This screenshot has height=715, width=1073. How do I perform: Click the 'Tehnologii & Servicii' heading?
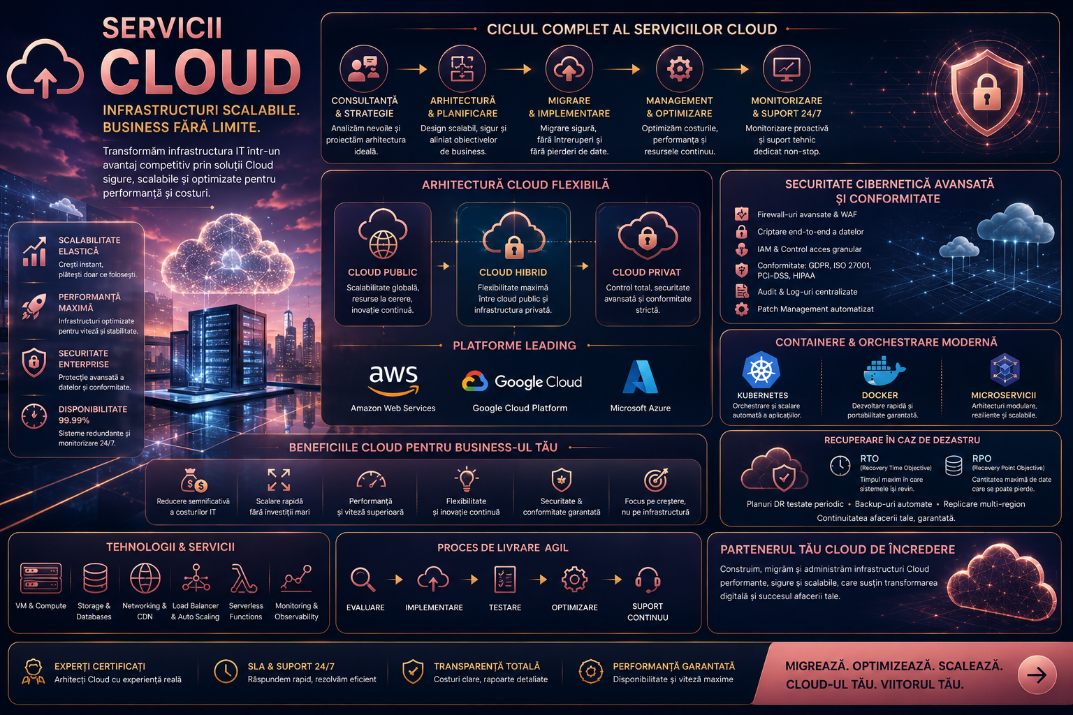(170, 547)
